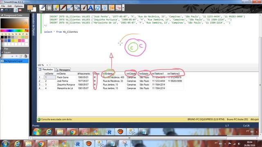This screenshot has height=147, width=262.
Task: Pick the tool right of yellow highlighter
Action: coord(63,8)
